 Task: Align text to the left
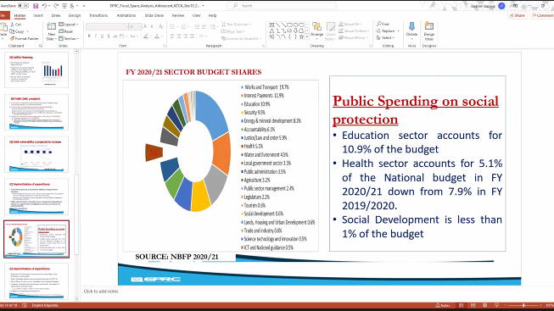coord(172,36)
